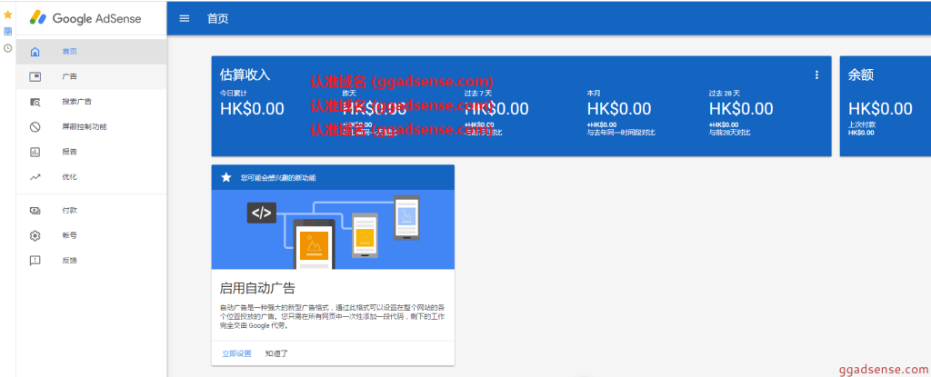Click the auto ads illustration banner

pyautogui.click(x=333, y=229)
